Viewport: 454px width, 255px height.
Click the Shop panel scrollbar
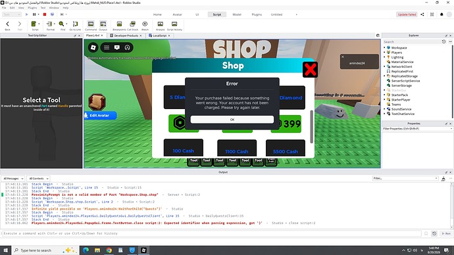[311, 126]
